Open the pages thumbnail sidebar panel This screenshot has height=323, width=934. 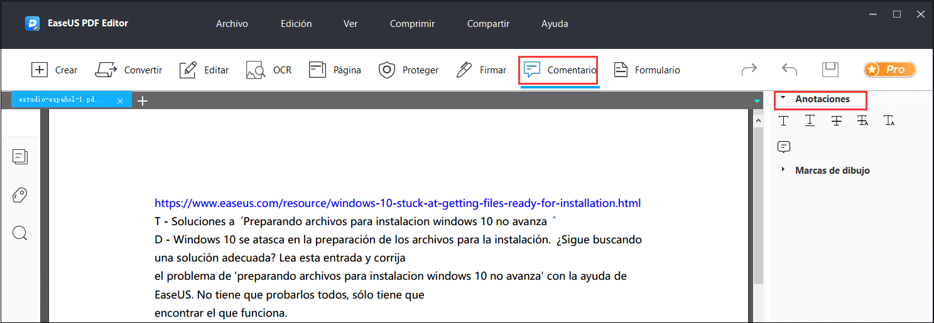pyautogui.click(x=19, y=157)
